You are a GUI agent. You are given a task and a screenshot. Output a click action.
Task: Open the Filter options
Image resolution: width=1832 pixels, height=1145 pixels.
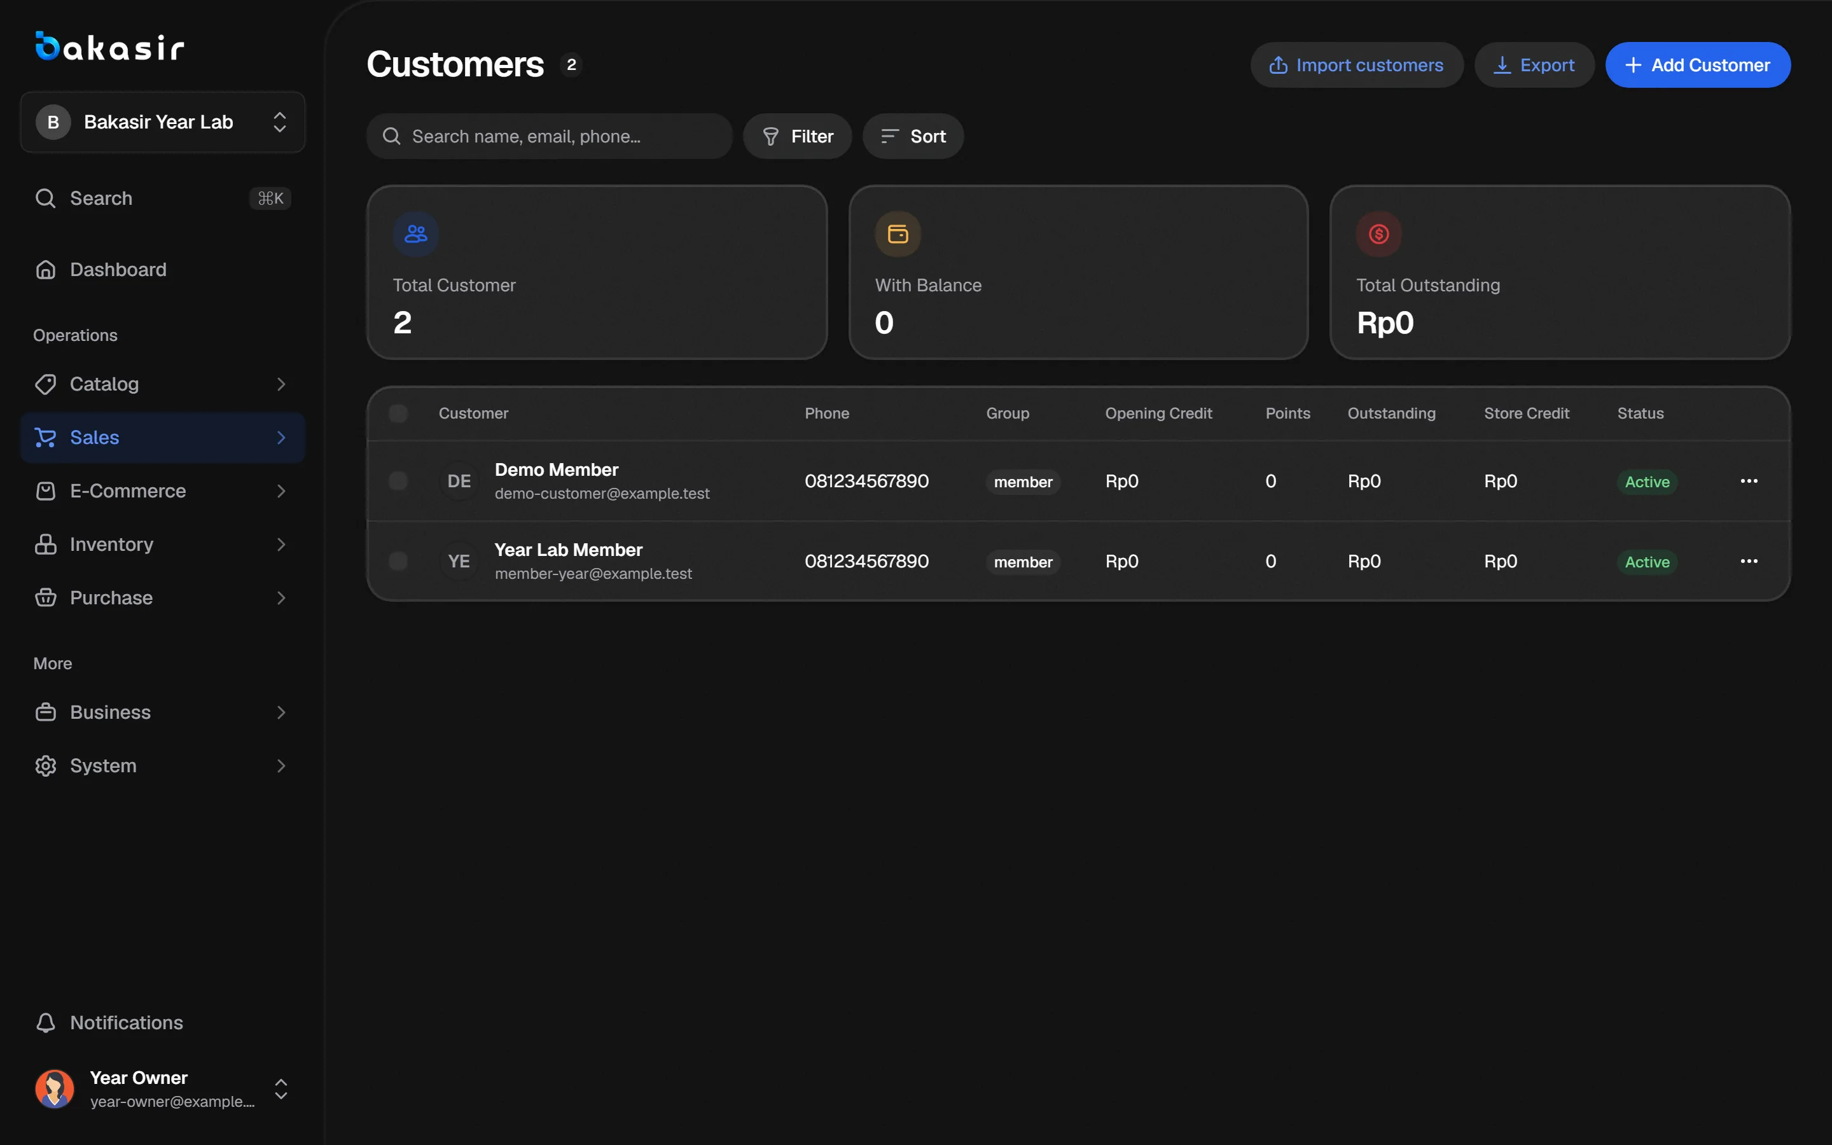tap(797, 136)
